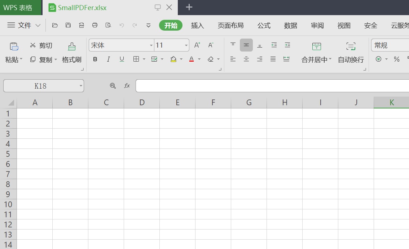Viewport: 409px width, 249px height.
Task: Redo the last action
Action: [135, 25]
